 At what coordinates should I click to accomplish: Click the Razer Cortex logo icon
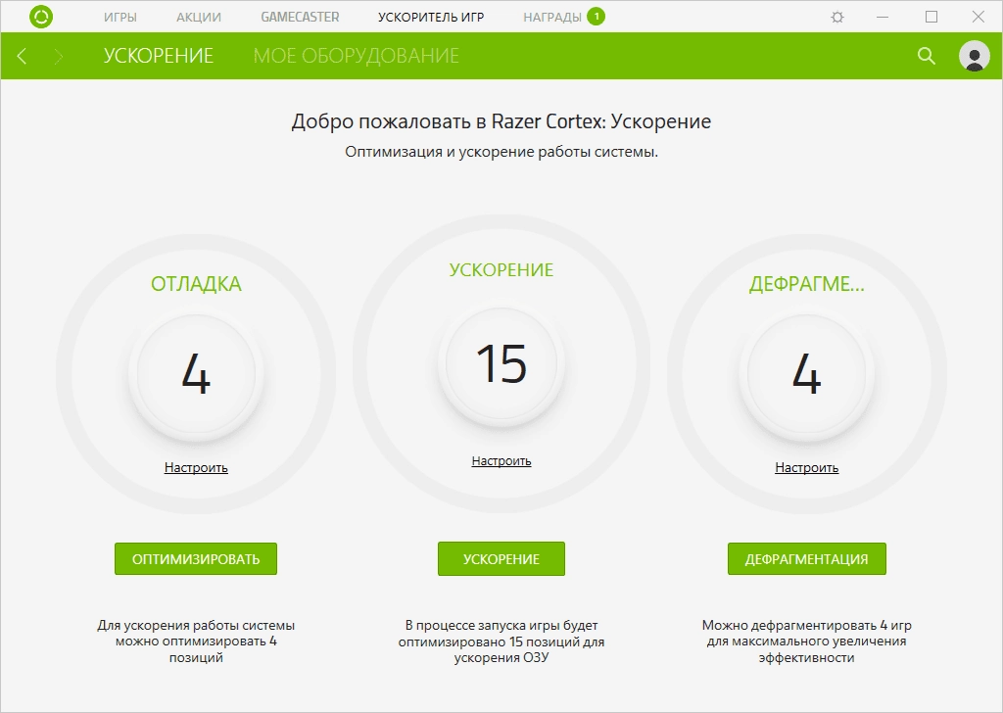[41, 17]
